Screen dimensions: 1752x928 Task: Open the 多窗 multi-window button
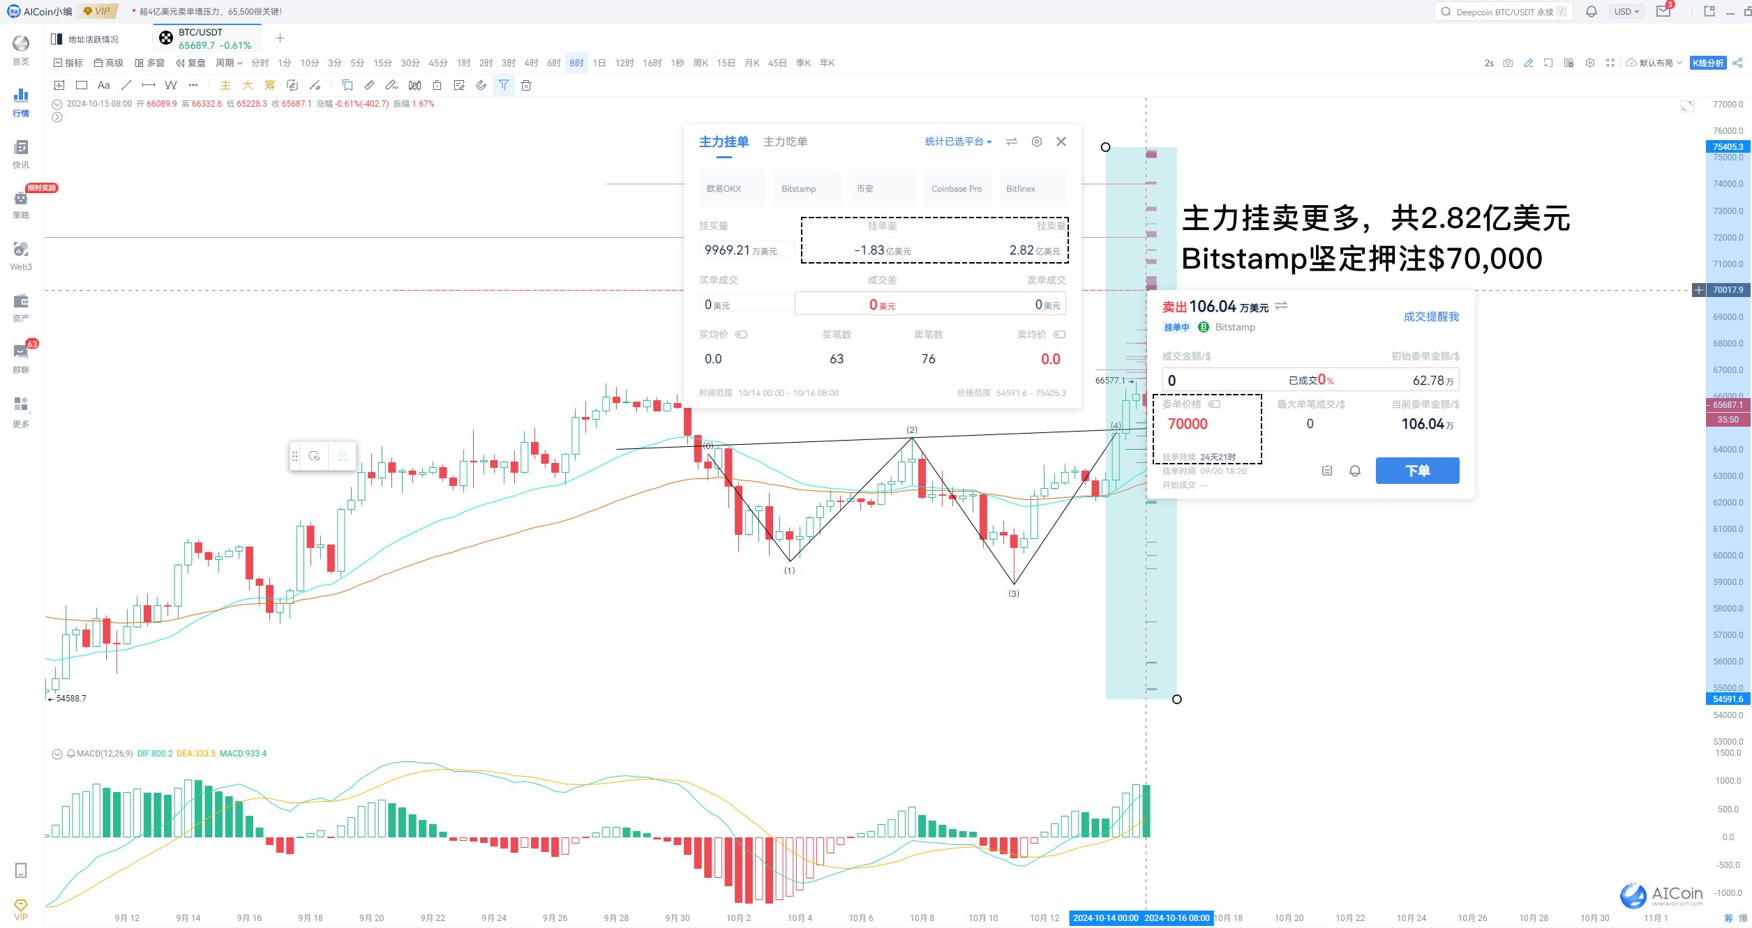click(150, 63)
